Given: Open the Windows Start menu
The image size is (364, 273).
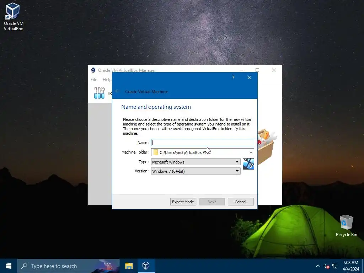Looking at the screenshot, I should point(9,266).
